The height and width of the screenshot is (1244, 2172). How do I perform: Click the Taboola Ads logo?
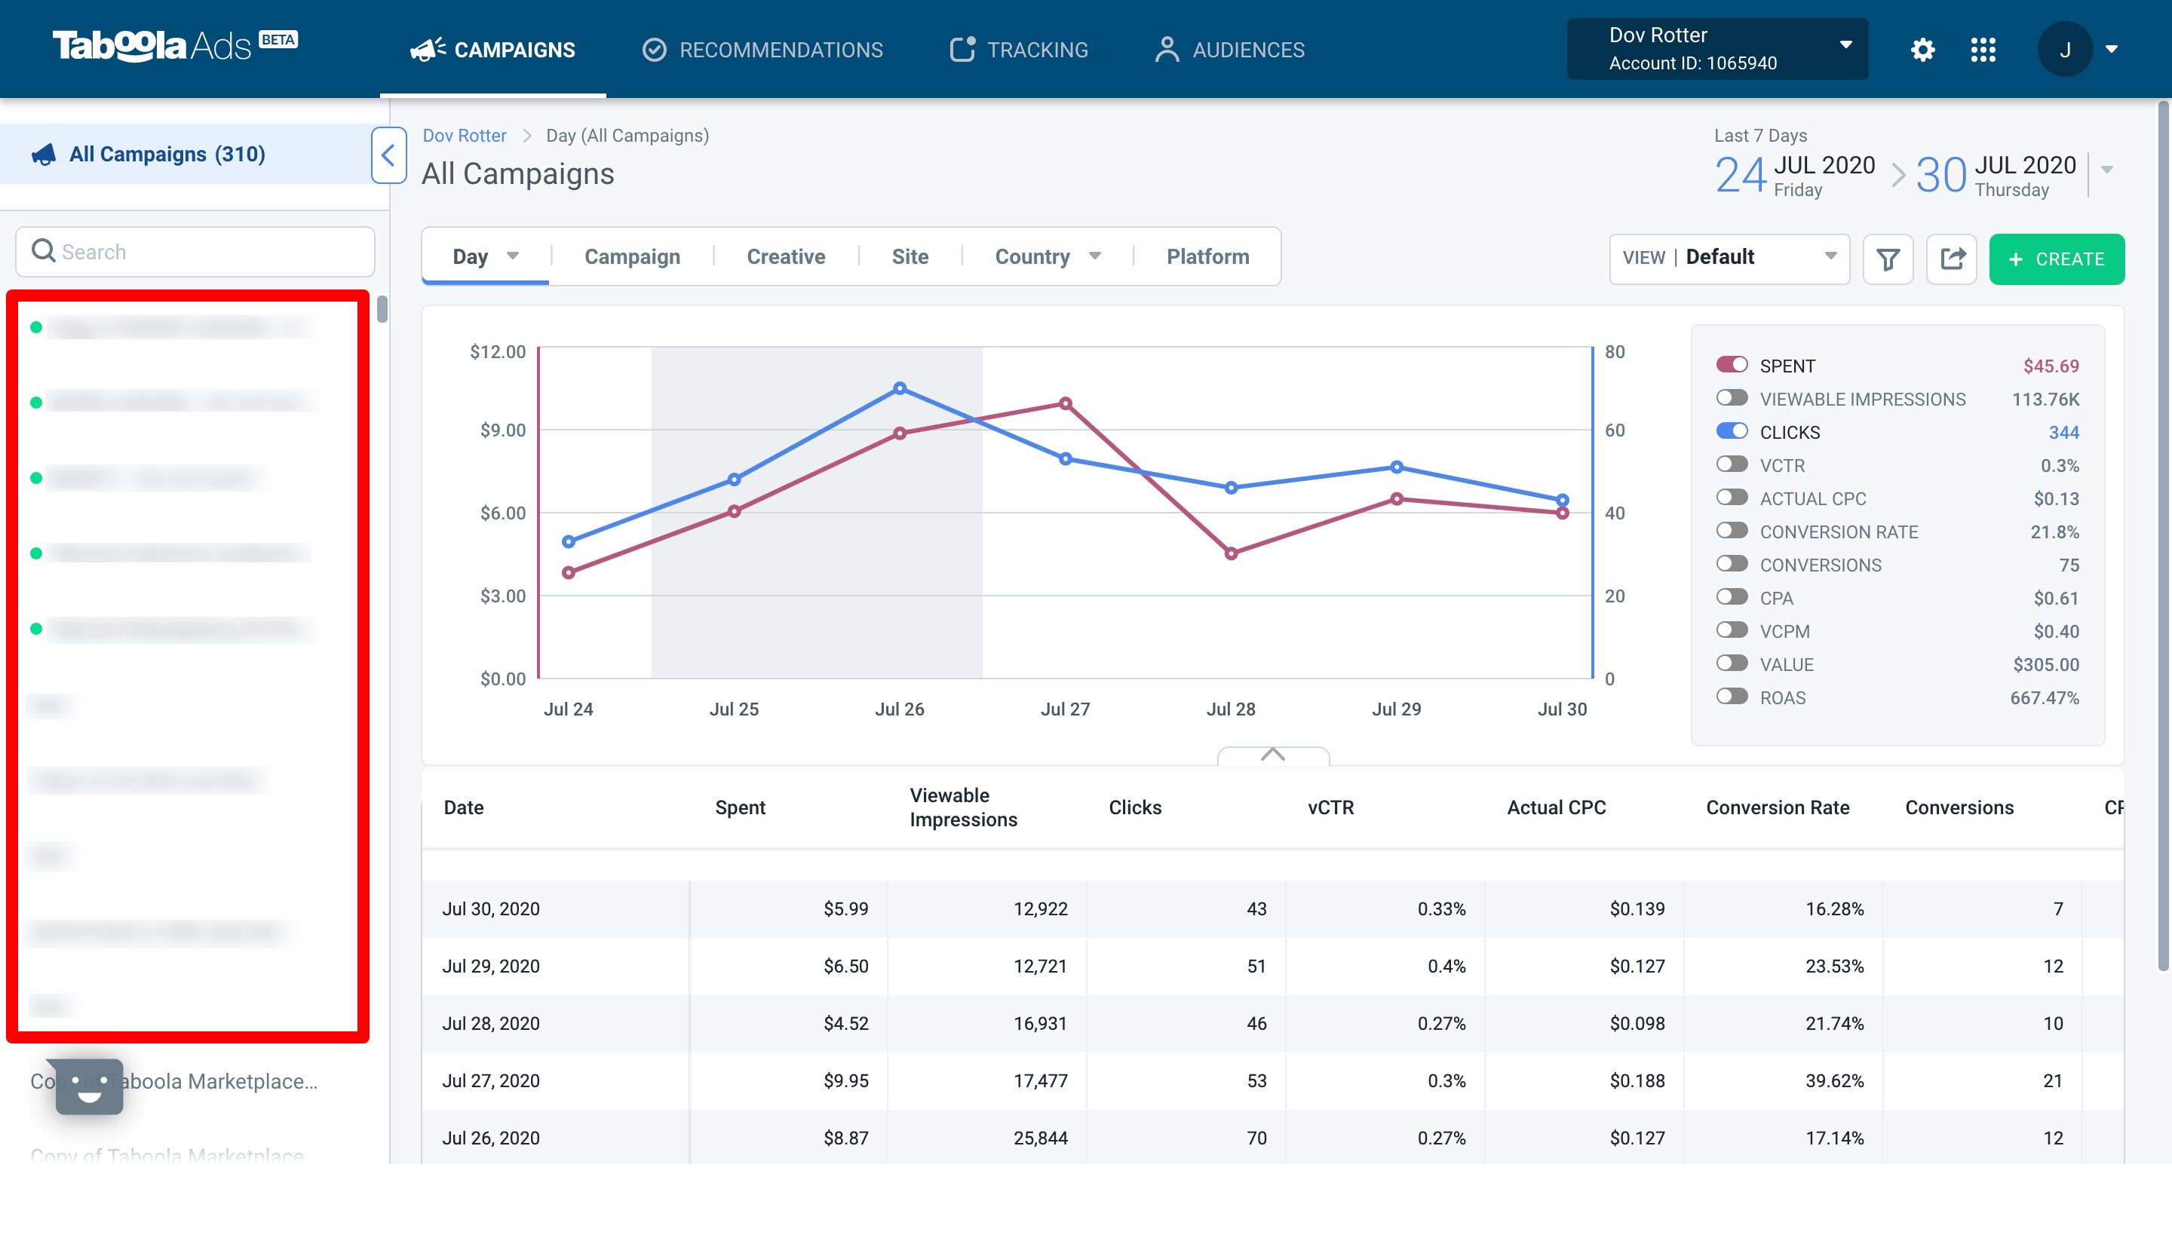tap(175, 46)
